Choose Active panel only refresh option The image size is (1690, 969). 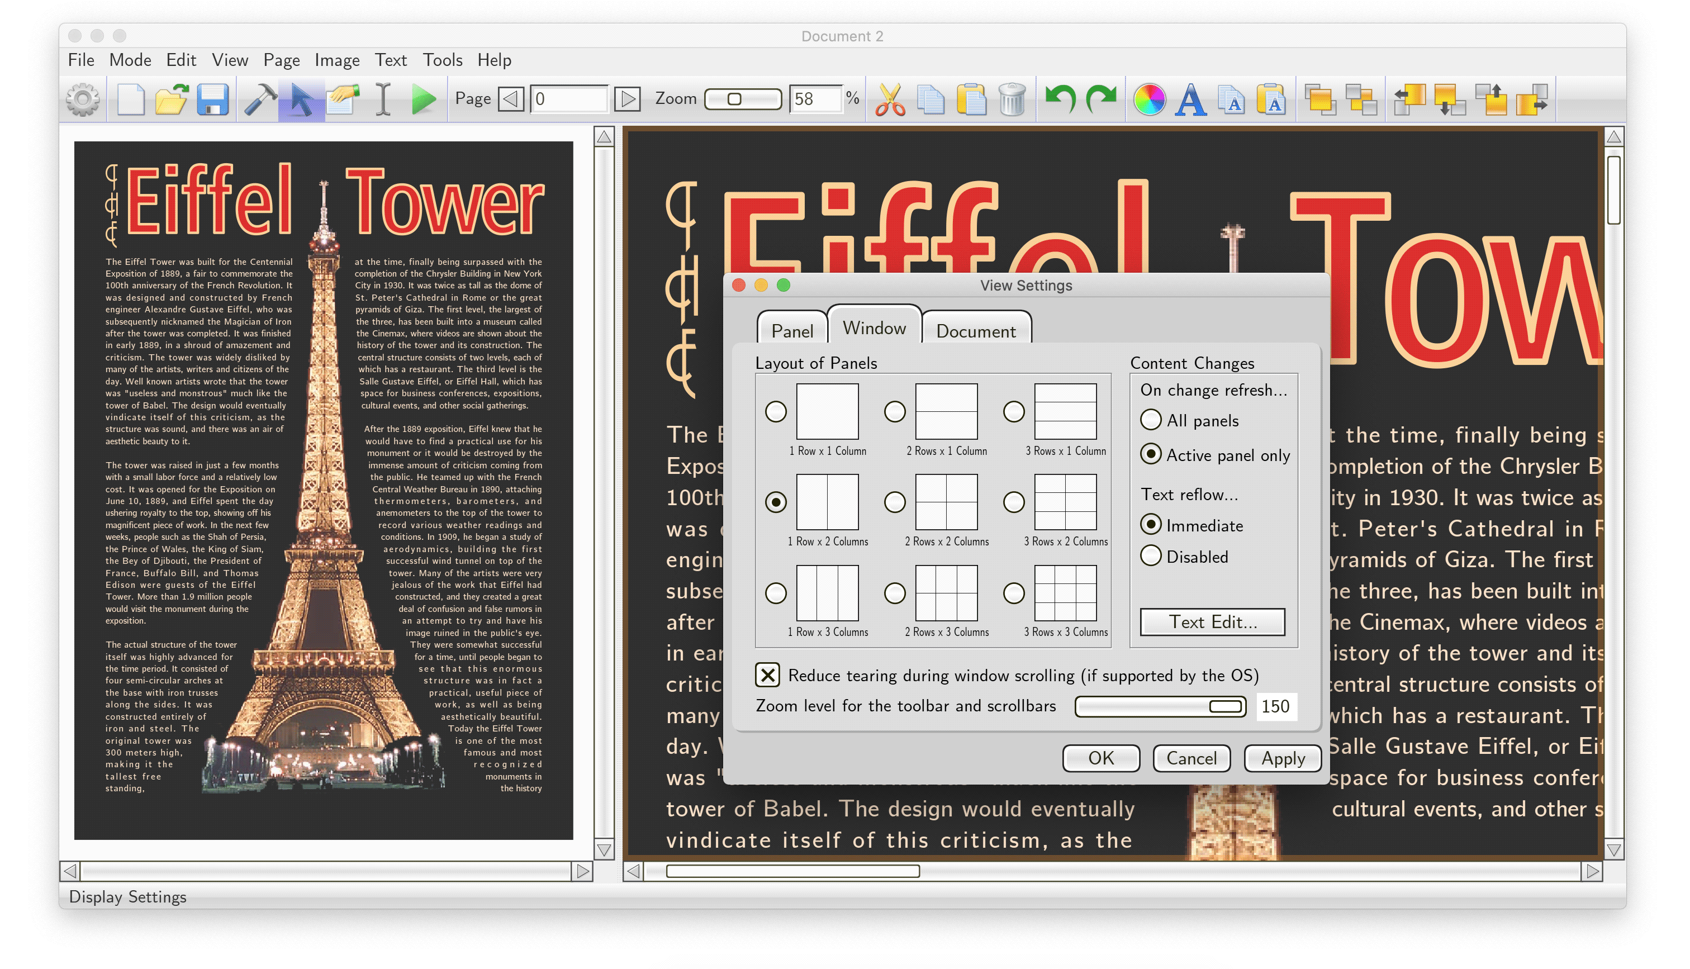tap(1151, 454)
